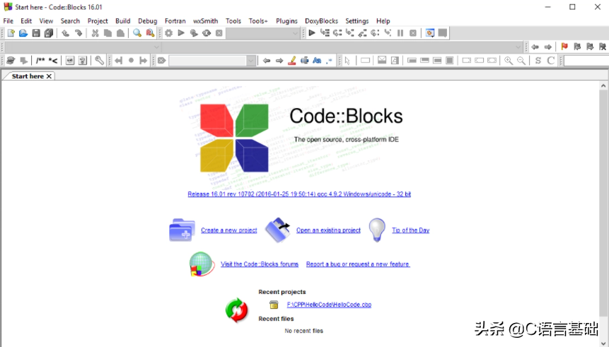This screenshot has width=609, height=347.
Task: Click the Stop debugger icon
Action: coord(413,33)
